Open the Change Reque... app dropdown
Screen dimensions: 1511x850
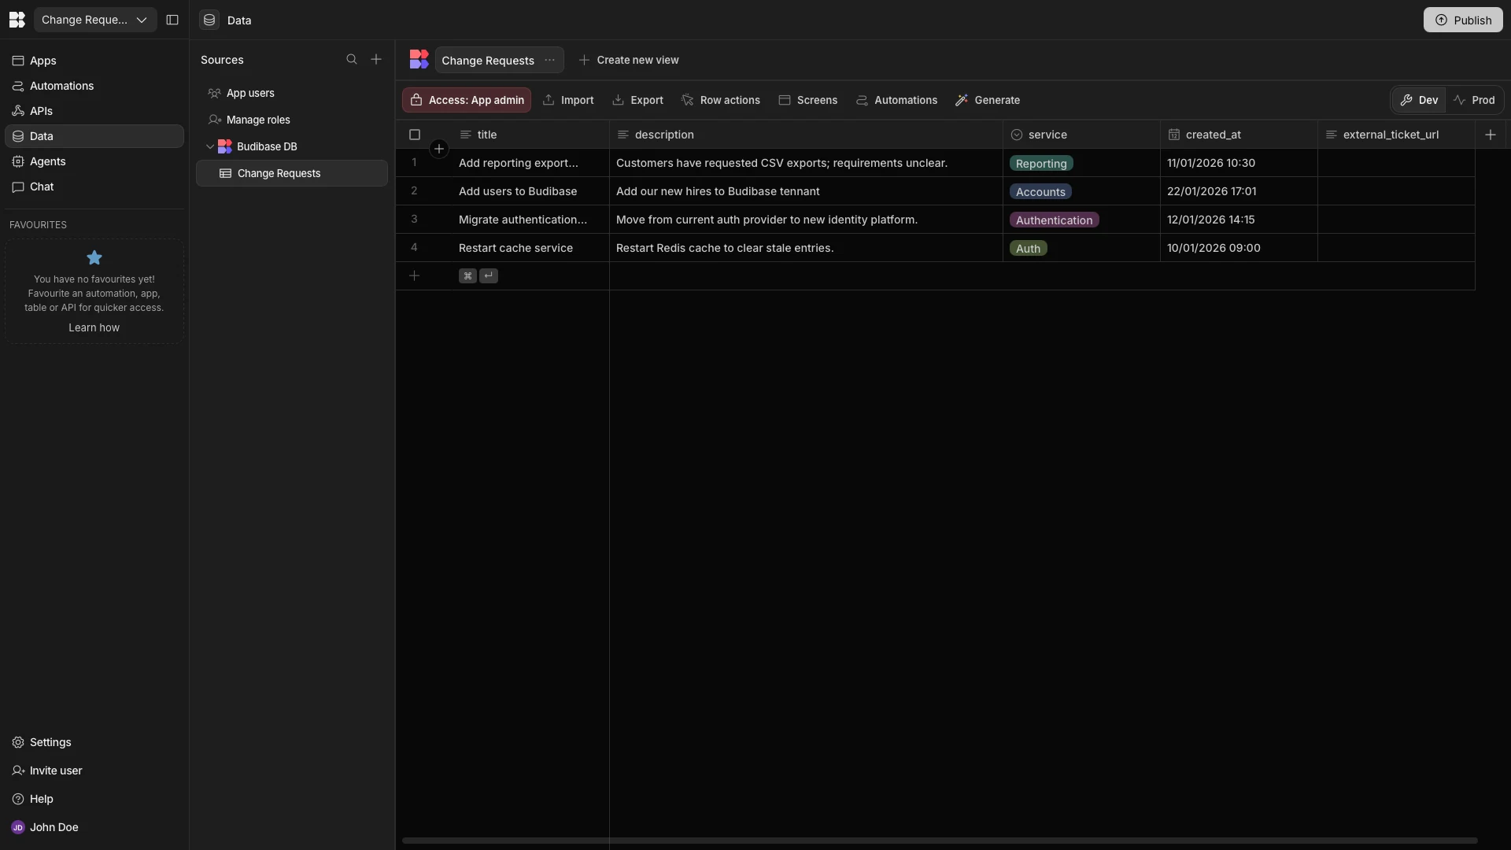coord(94,20)
